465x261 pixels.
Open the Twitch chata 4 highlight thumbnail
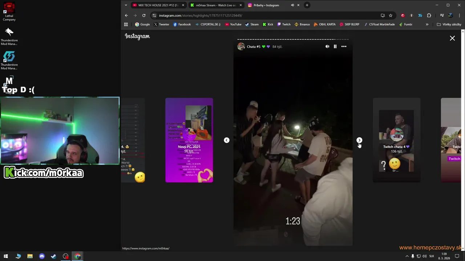(x=396, y=140)
